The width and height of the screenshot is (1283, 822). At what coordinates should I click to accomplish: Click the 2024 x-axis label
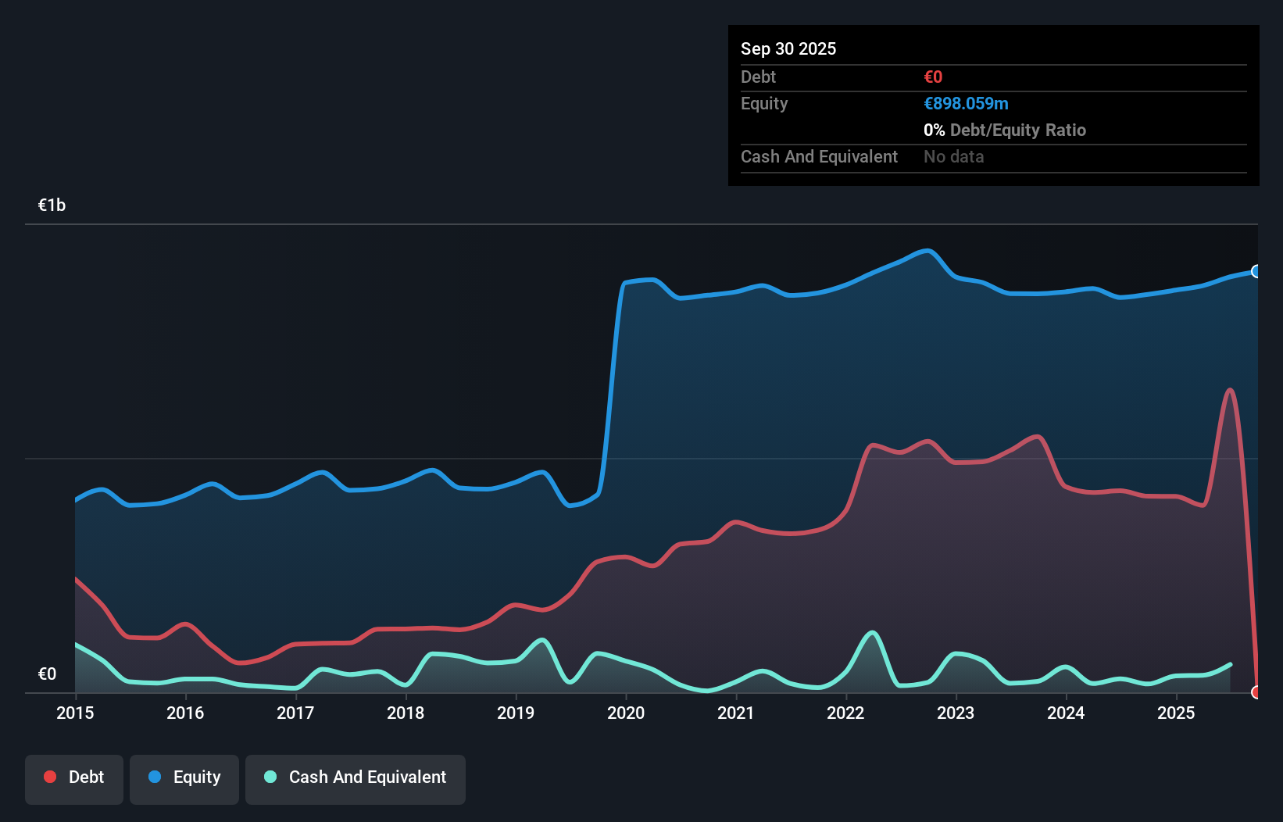(1066, 713)
